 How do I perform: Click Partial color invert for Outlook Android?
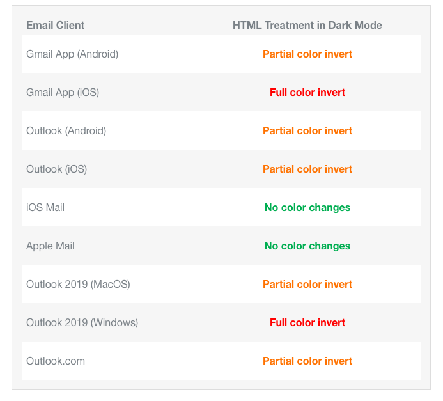click(307, 131)
